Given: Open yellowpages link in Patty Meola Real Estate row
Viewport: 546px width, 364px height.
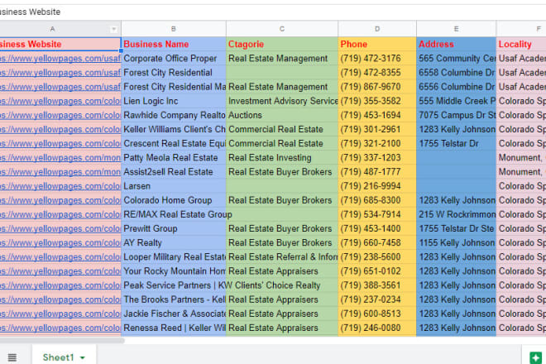Looking at the screenshot, I should (x=60, y=158).
